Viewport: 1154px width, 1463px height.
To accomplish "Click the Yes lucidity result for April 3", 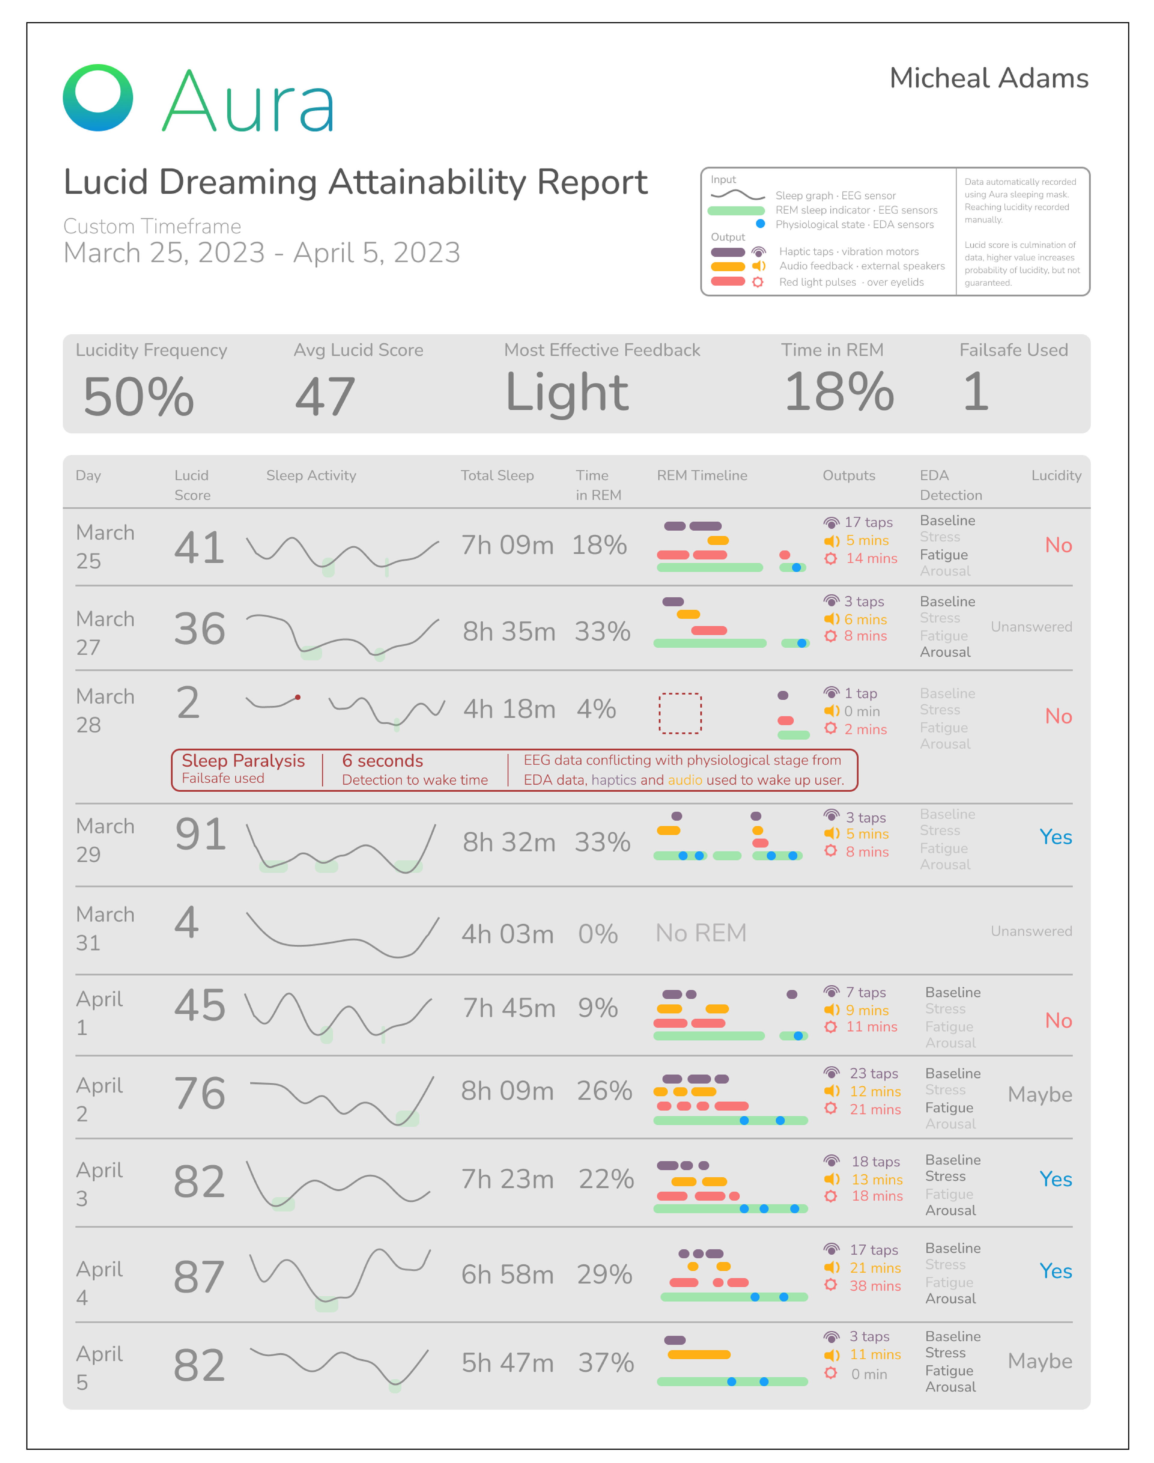I will 1055,1179.
